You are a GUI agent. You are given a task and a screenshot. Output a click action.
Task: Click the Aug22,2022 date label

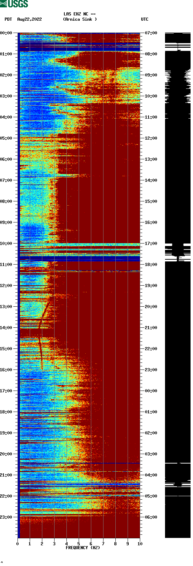(29, 19)
